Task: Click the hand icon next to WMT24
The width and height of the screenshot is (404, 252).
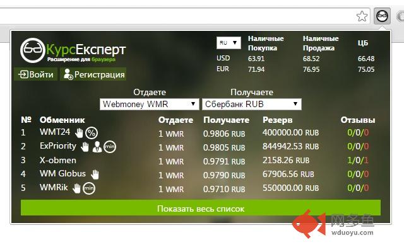Action: [x=79, y=133]
